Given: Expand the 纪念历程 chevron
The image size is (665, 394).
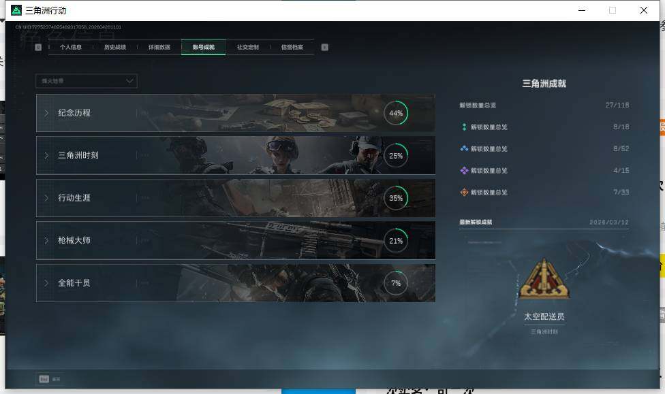Looking at the screenshot, I should [x=46, y=113].
